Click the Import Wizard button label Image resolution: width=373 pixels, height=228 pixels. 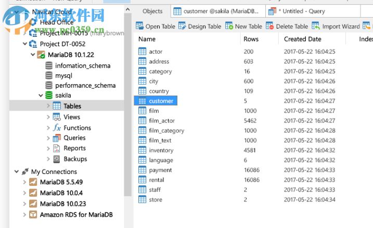(341, 26)
